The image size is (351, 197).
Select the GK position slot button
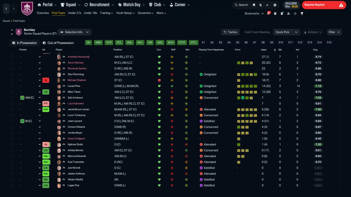tap(88, 42)
